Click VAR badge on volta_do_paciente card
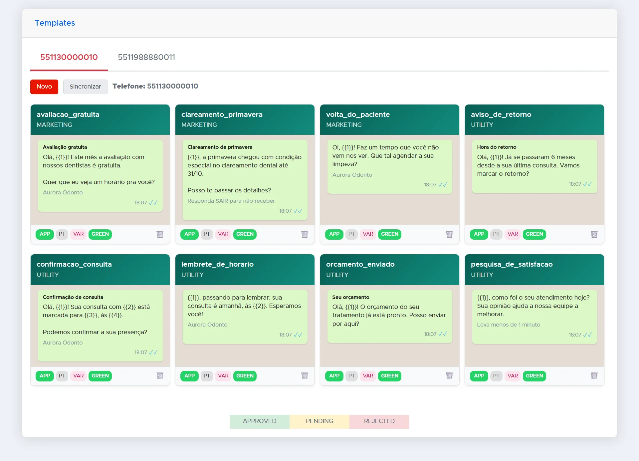This screenshot has height=461, width=639. (368, 234)
